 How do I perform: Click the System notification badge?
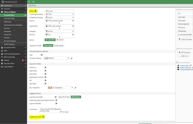coord(23,60)
